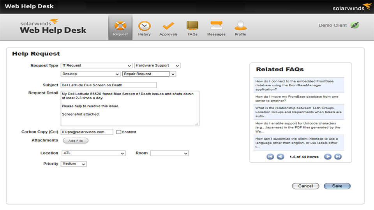Viewport: 374px width, 210px height.
Task: Click the SolarWinds Web Help Desk logo
Action: tap(53, 26)
